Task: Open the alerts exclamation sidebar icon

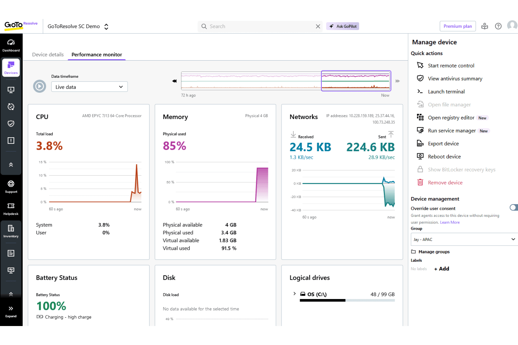Action: click(x=11, y=141)
